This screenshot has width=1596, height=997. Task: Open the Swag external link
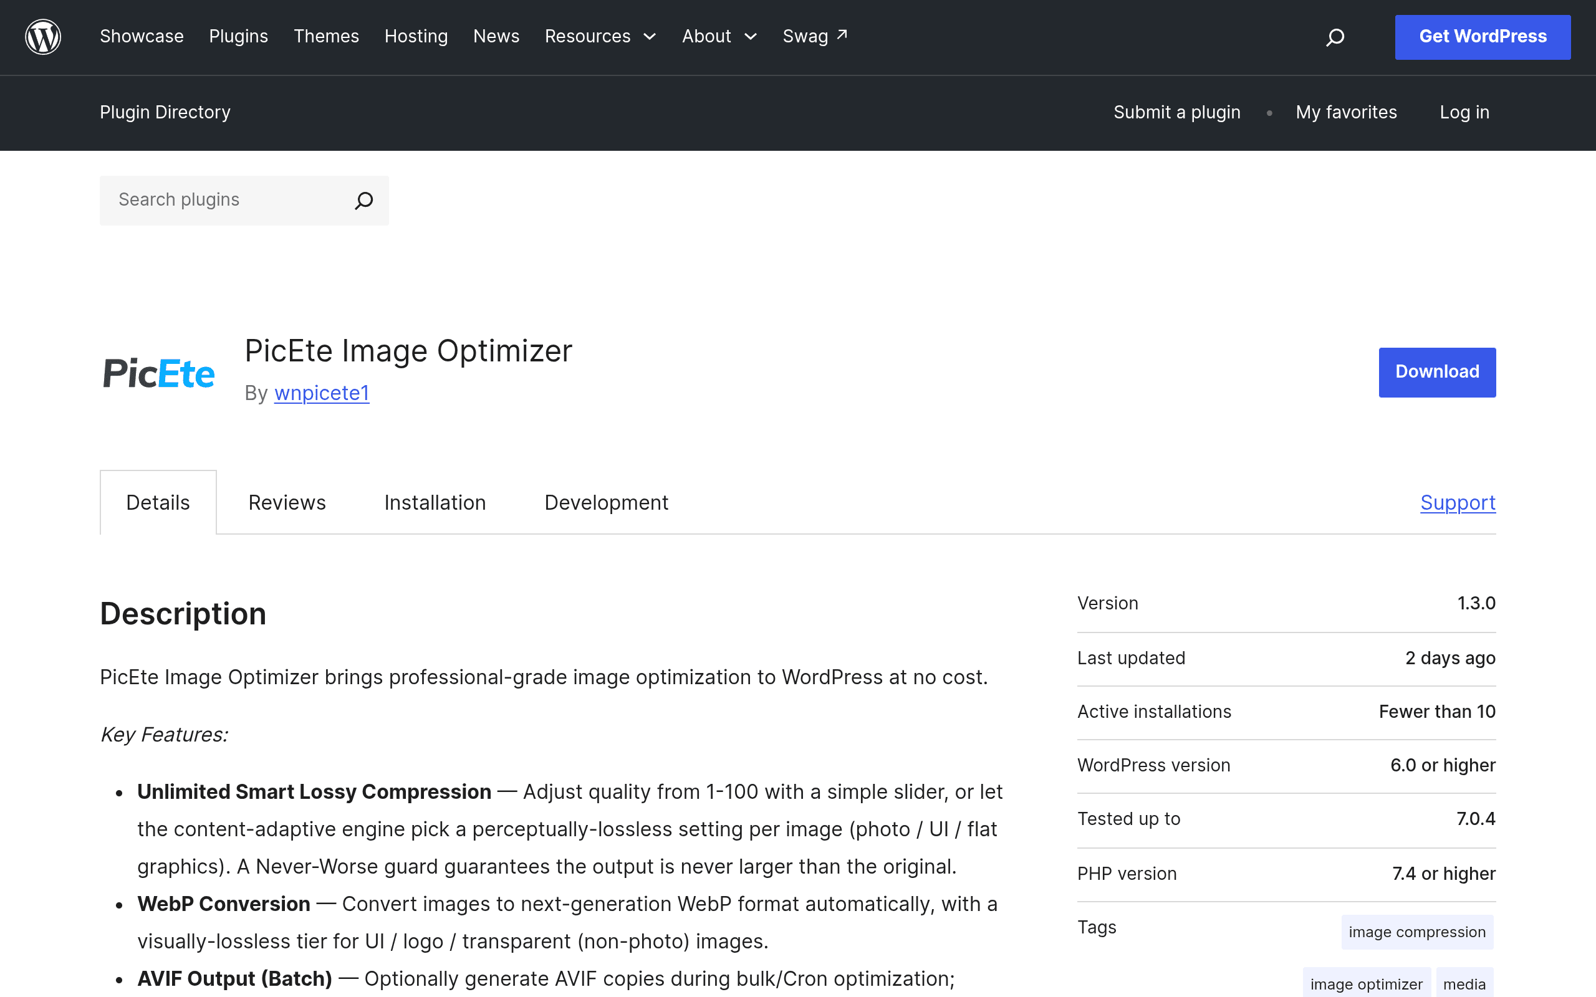(815, 36)
